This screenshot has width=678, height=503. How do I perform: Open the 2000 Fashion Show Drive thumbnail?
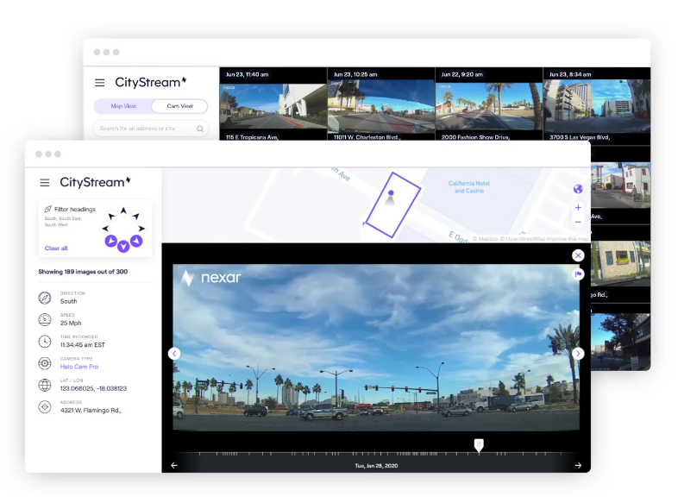[x=488, y=106]
